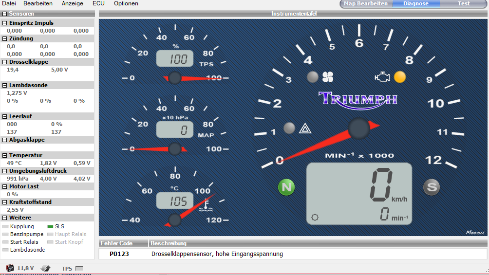Screen dimensions: 489x275
Task: Toggle the green SLS indicator
Action: [x=50, y=227]
